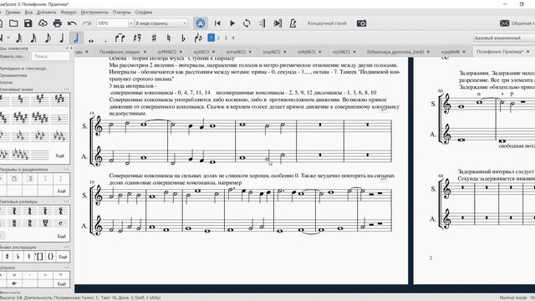Pick common time C in time signatures palette
The image size is (535, 301).
pos(61,223)
